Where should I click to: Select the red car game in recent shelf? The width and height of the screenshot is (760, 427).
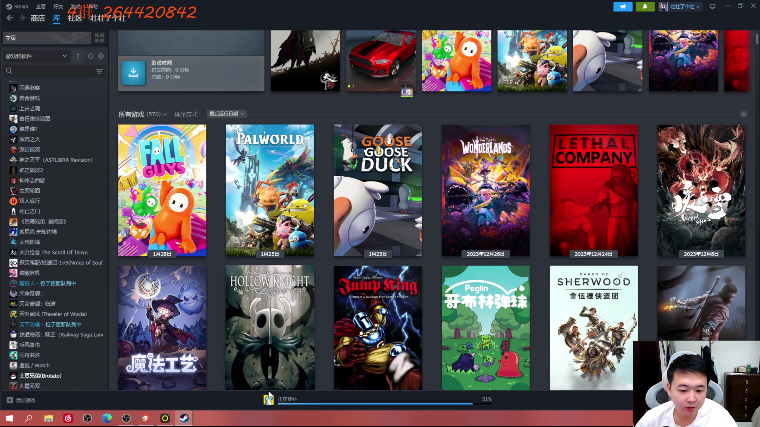pyautogui.click(x=381, y=61)
